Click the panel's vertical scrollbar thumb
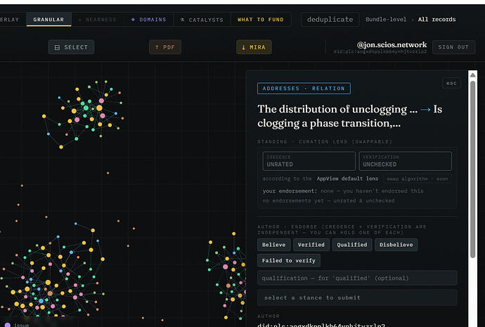This screenshot has height=327, width=485. click(x=472, y=169)
